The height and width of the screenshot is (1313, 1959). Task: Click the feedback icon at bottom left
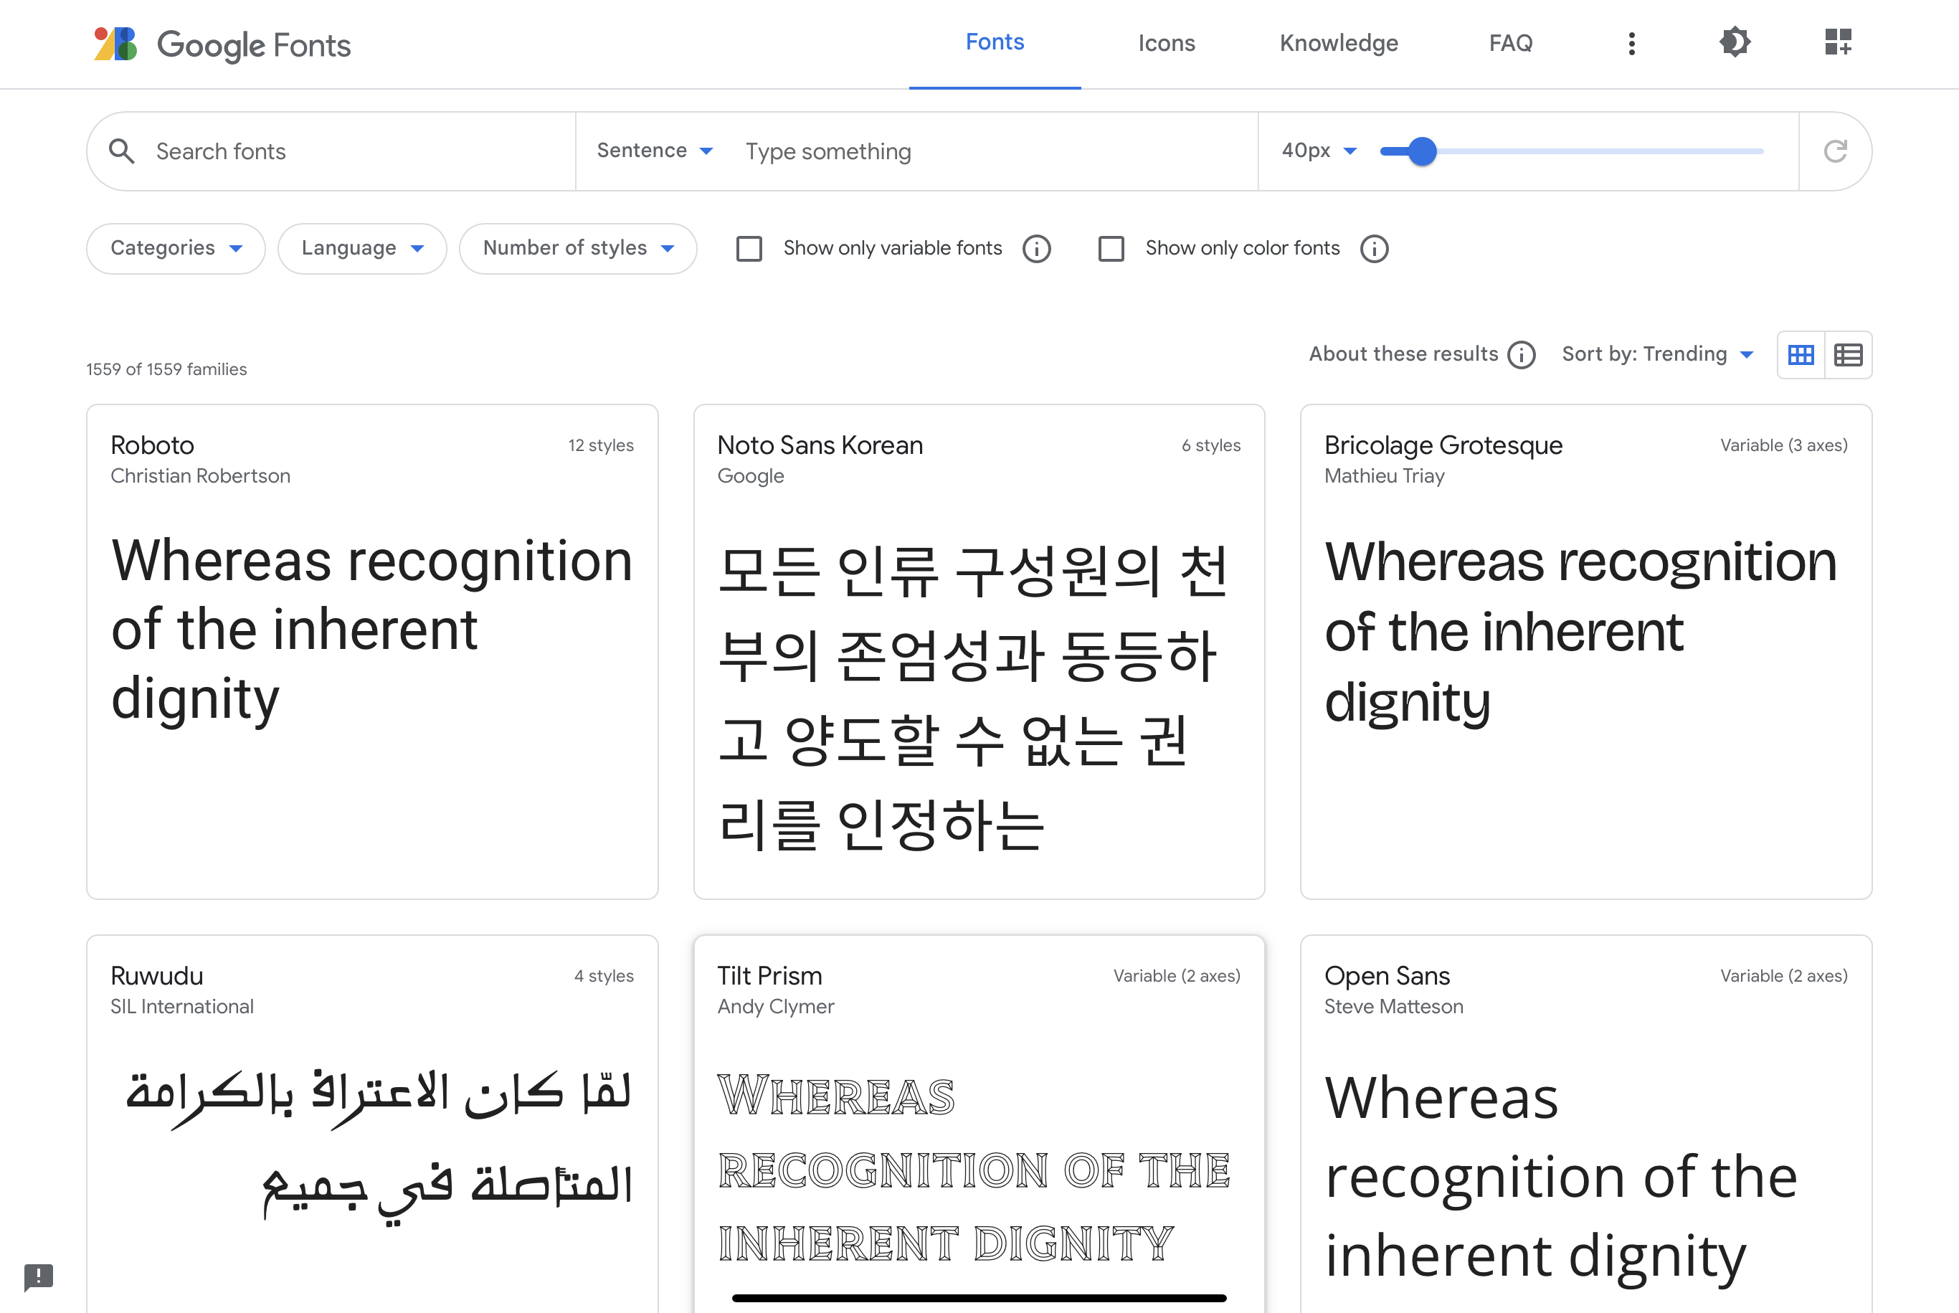click(39, 1276)
